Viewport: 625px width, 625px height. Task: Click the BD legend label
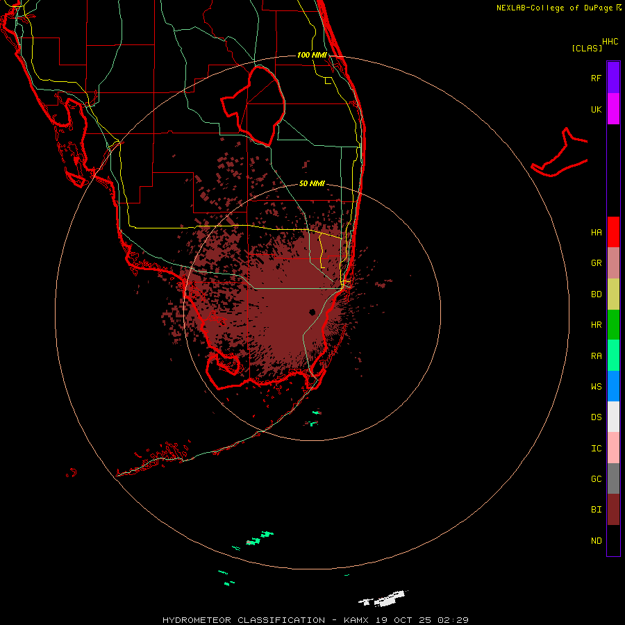click(x=597, y=294)
